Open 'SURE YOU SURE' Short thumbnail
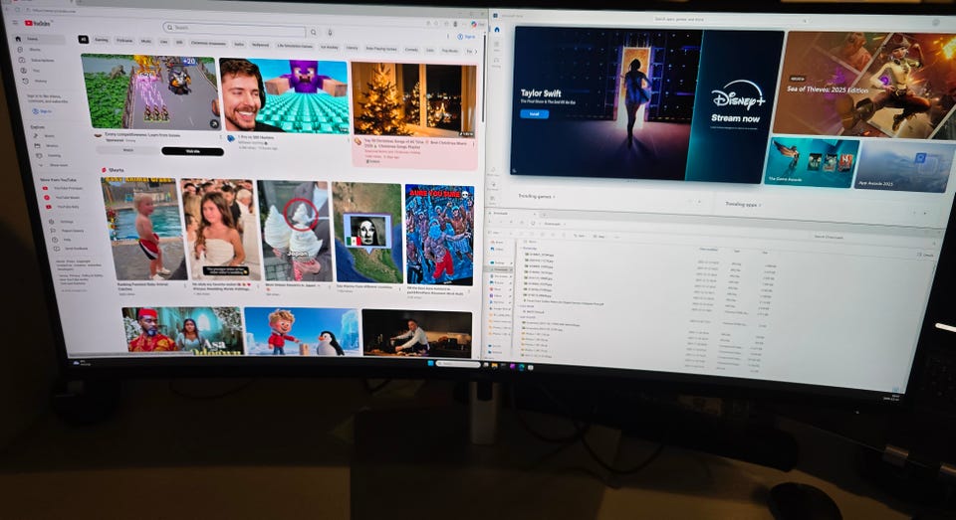The width and height of the screenshot is (956, 520). pos(439,235)
